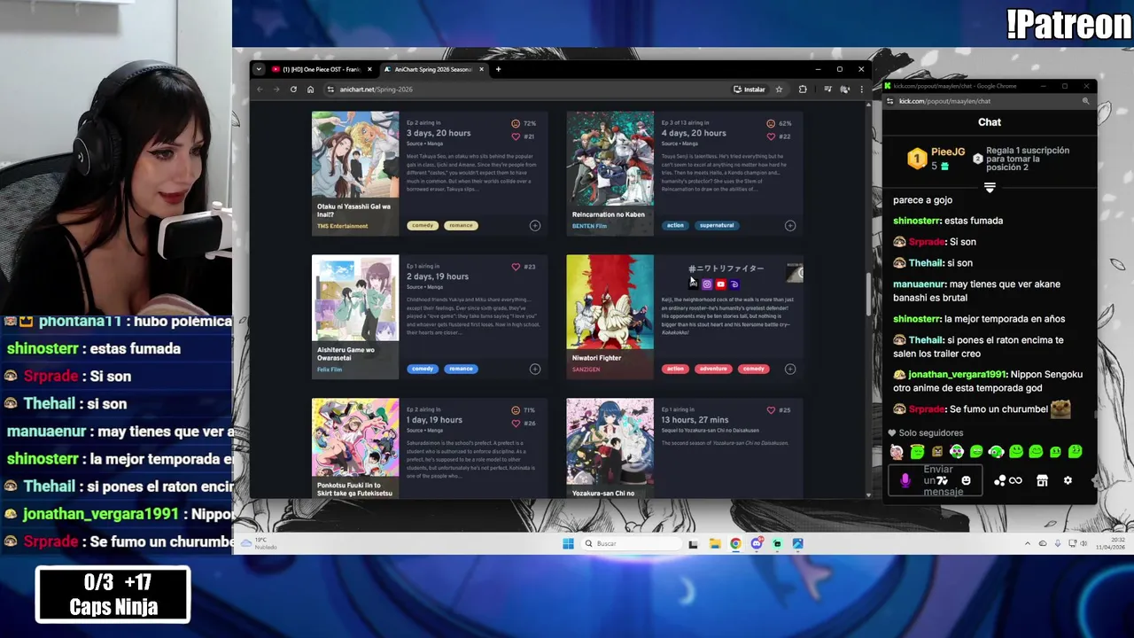
Task: Open Chrome tab search dropdown arrow
Action: 258,69
